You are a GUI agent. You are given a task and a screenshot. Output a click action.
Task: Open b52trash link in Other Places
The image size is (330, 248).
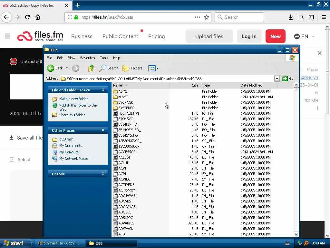pos(66,139)
